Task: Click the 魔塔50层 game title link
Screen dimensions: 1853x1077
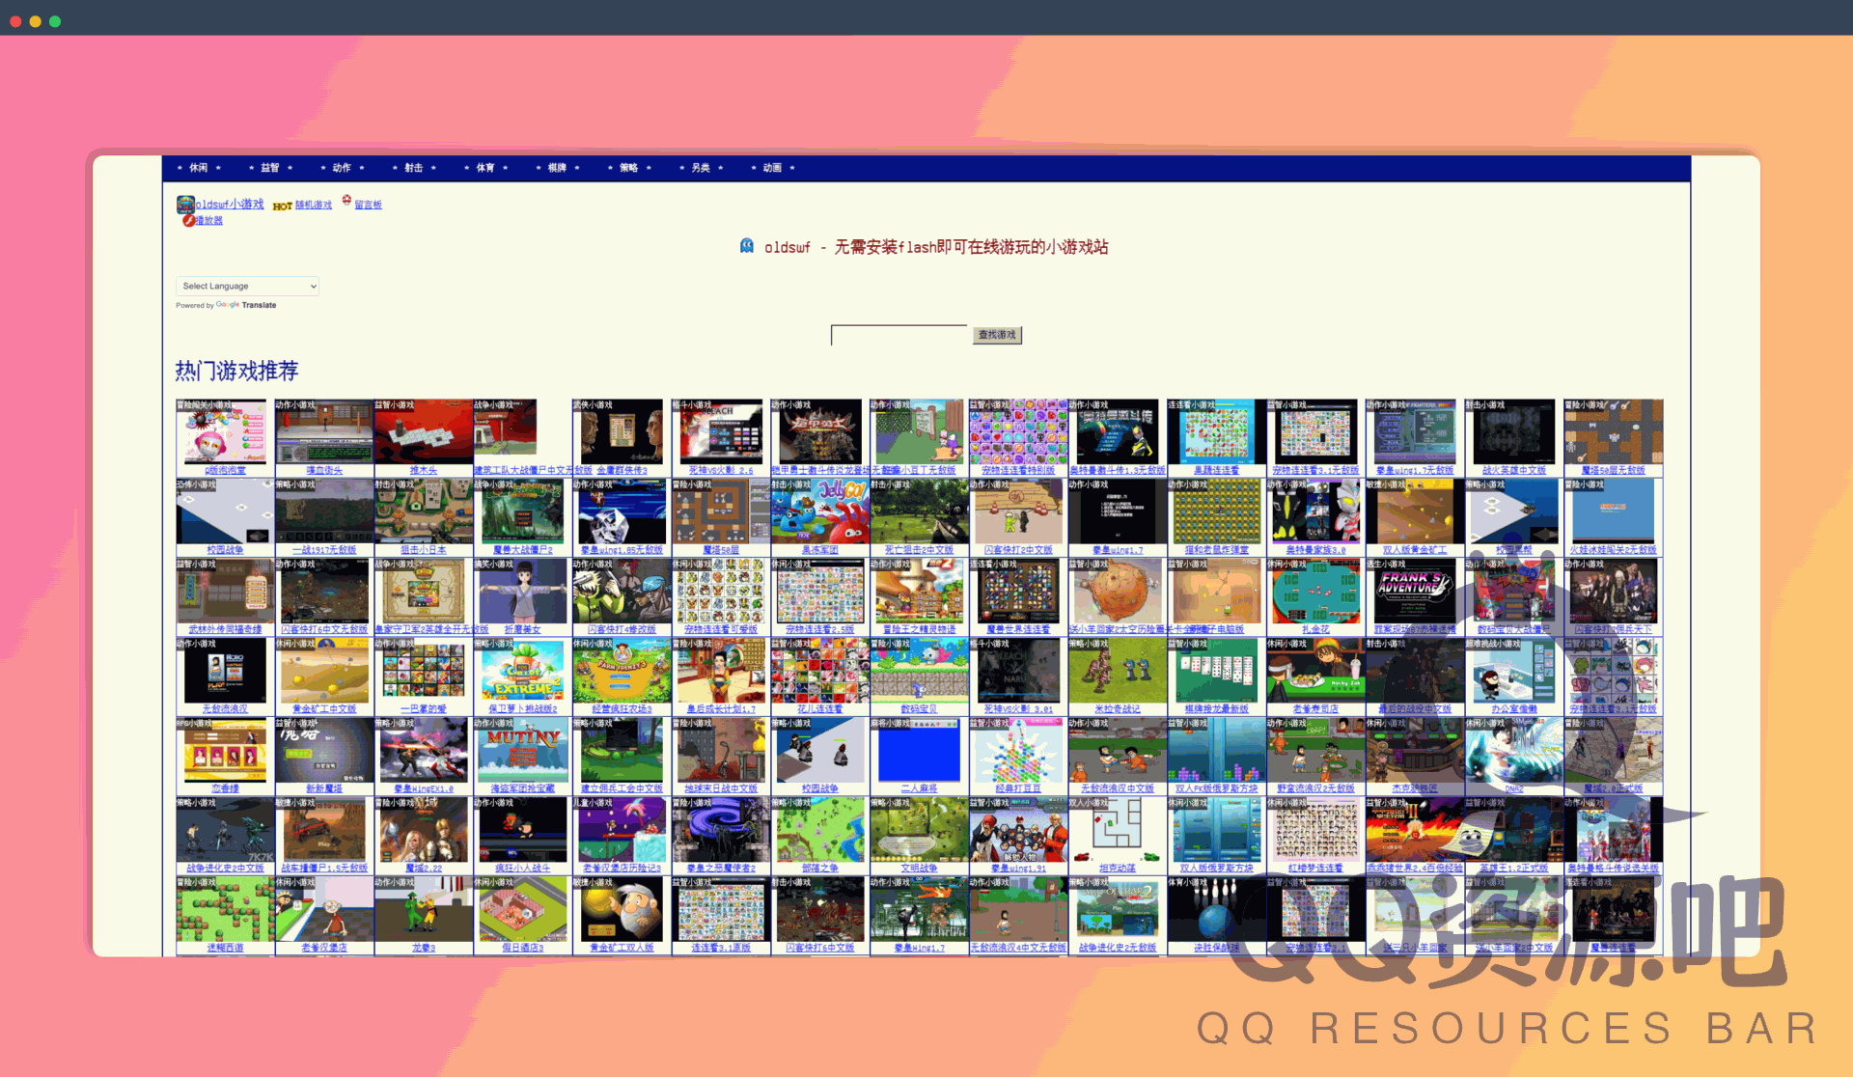Action: click(720, 550)
